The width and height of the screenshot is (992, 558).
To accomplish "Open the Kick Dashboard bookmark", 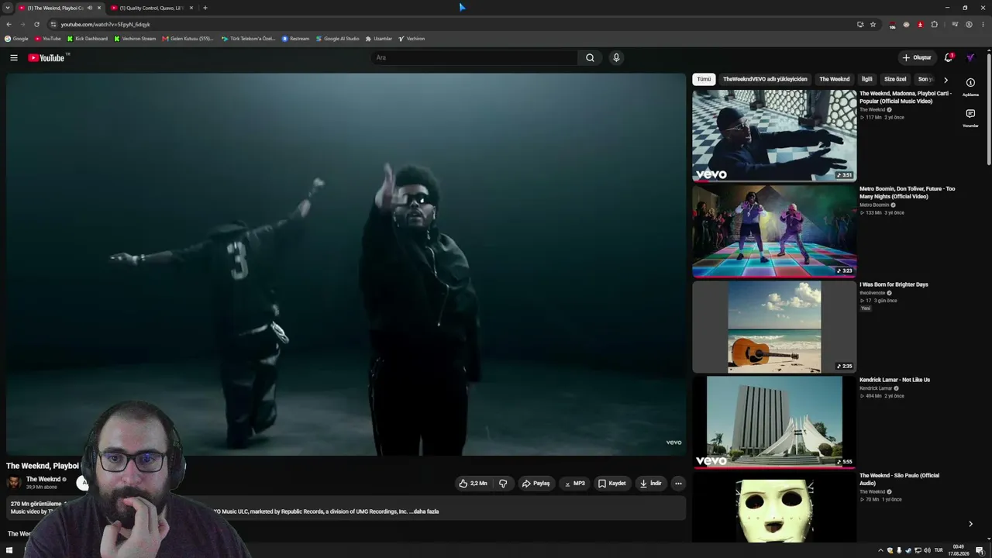I will [x=88, y=39].
